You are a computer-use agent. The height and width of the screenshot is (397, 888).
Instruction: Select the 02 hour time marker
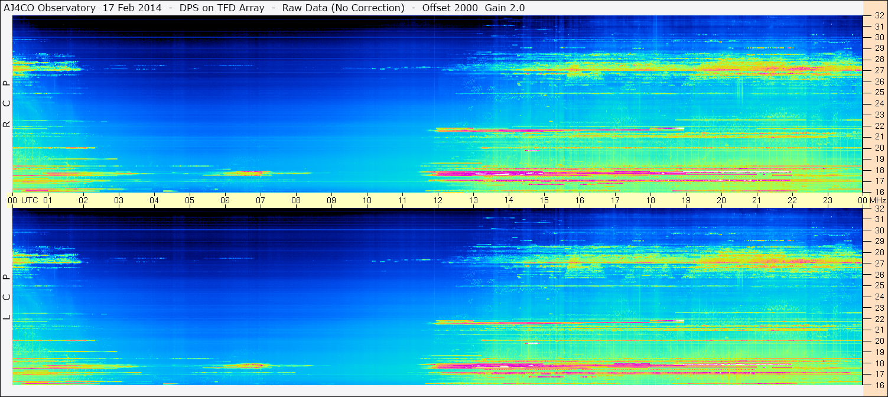tap(83, 200)
